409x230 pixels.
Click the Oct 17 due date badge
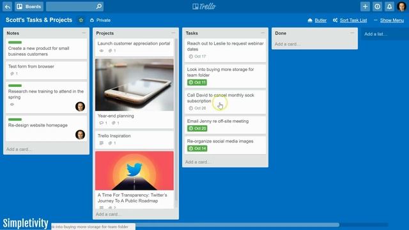pyautogui.click(x=197, y=56)
